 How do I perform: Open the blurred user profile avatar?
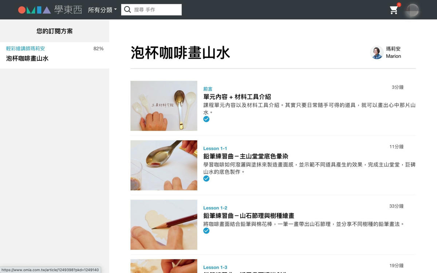click(413, 10)
